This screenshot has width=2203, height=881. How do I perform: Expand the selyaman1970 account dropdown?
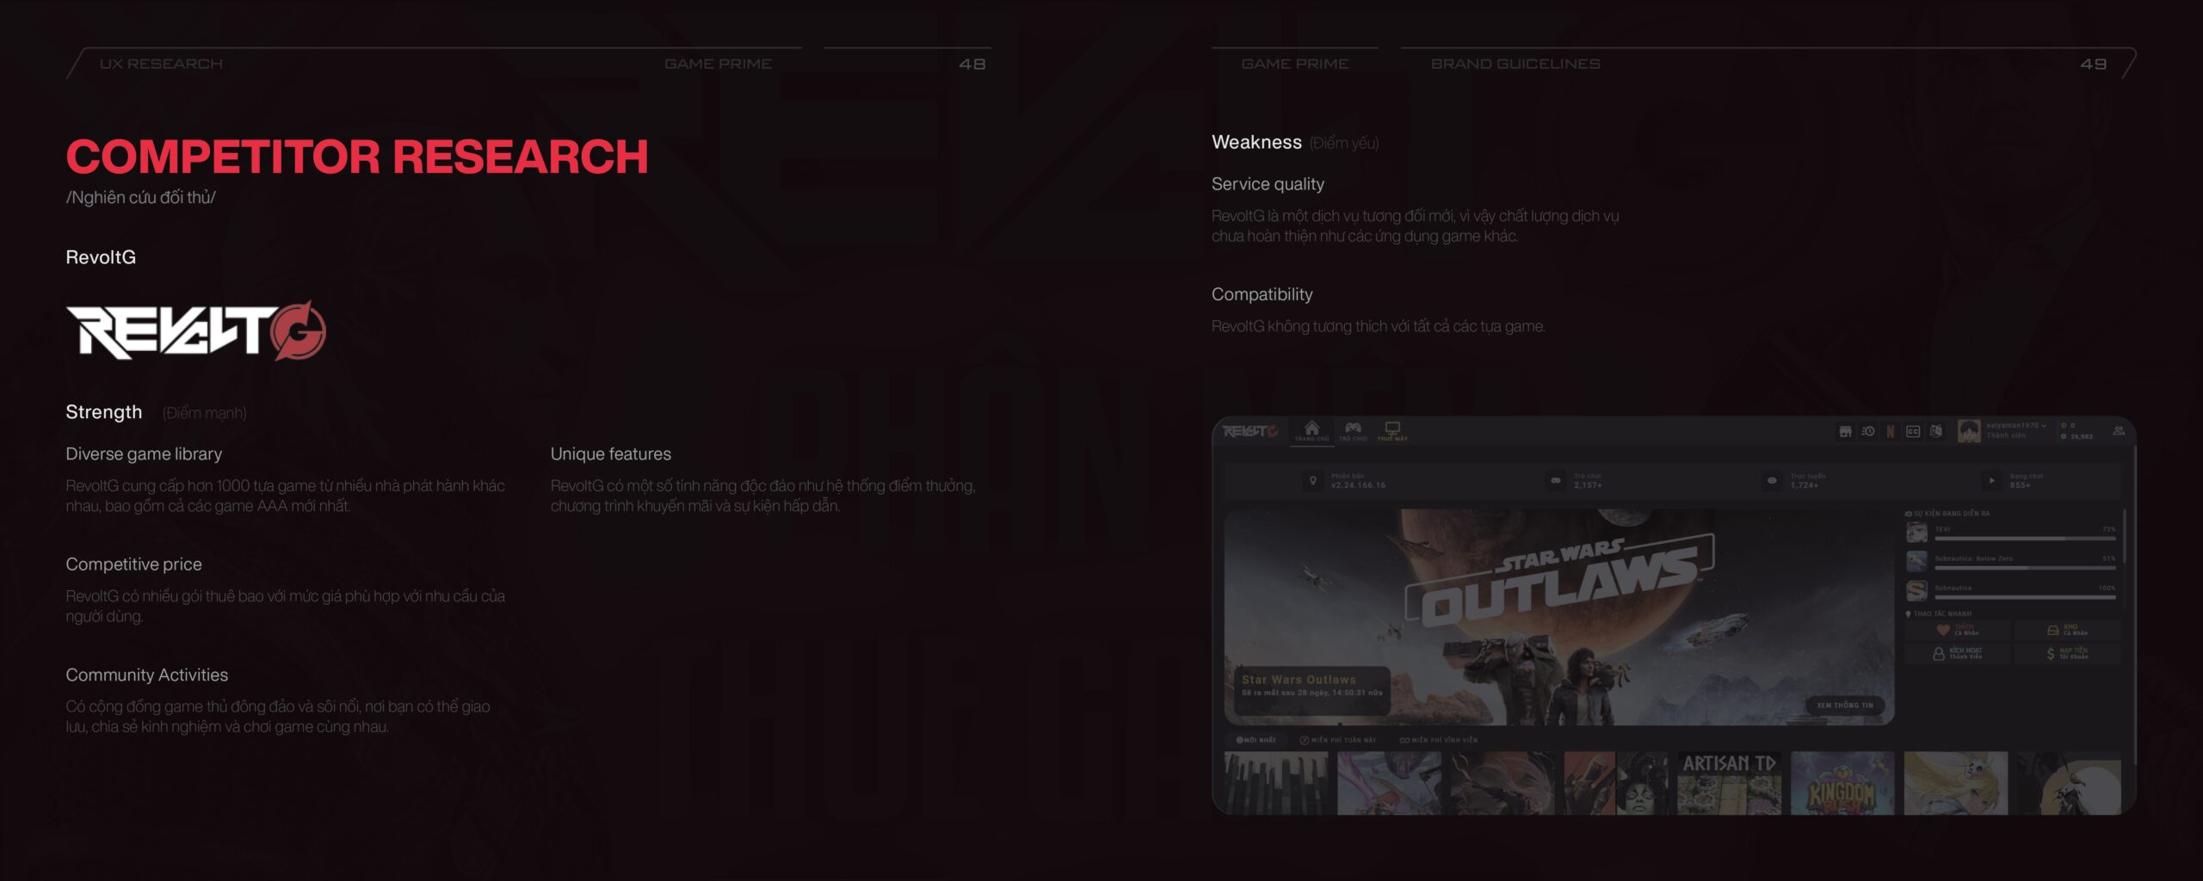(x=2016, y=426)
